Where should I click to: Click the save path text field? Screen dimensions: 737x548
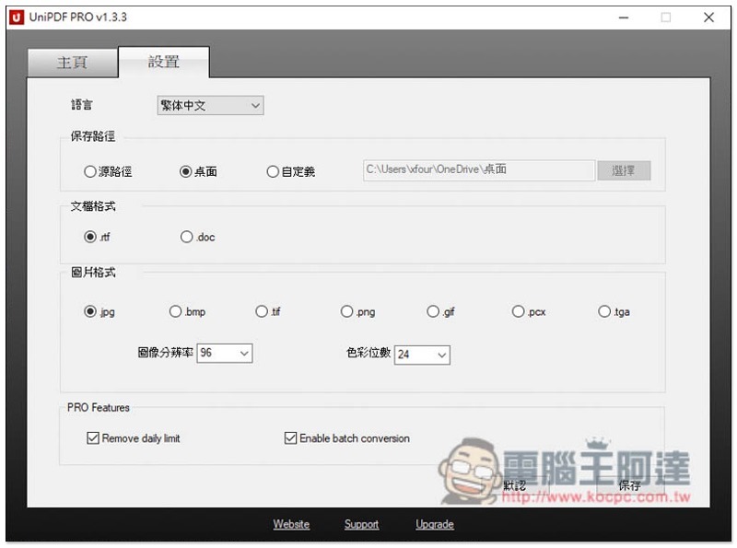coord(479,170)
